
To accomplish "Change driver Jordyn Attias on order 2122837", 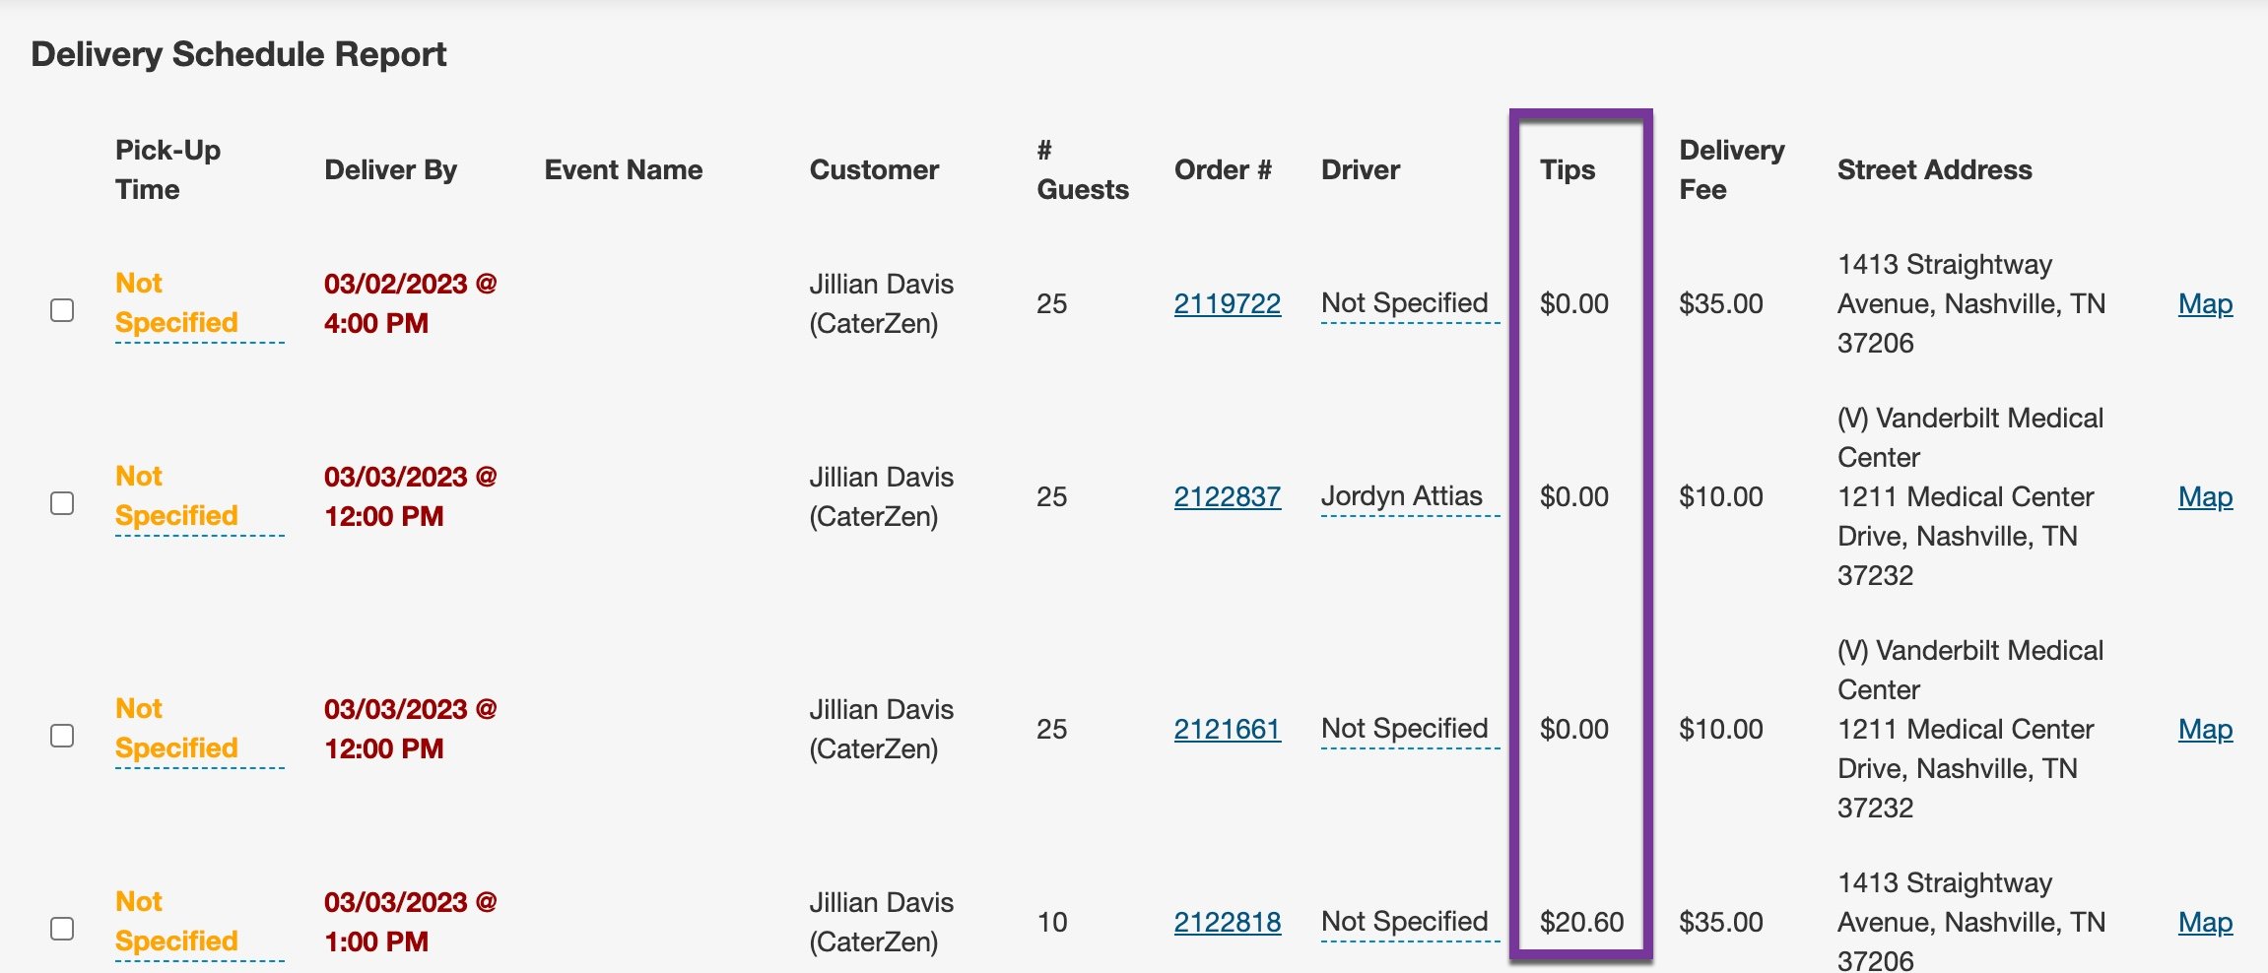I will coord(1401,496).
